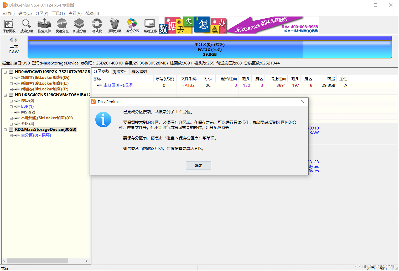This screenshot has width=399, height=271.
Task: Expand the 新加卷(D:) tree node
Action: click(x=11, y=78)
